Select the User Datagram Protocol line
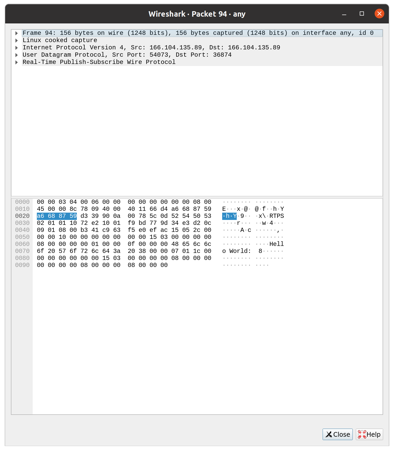394x451 pixels. click(x=202, y=55)
